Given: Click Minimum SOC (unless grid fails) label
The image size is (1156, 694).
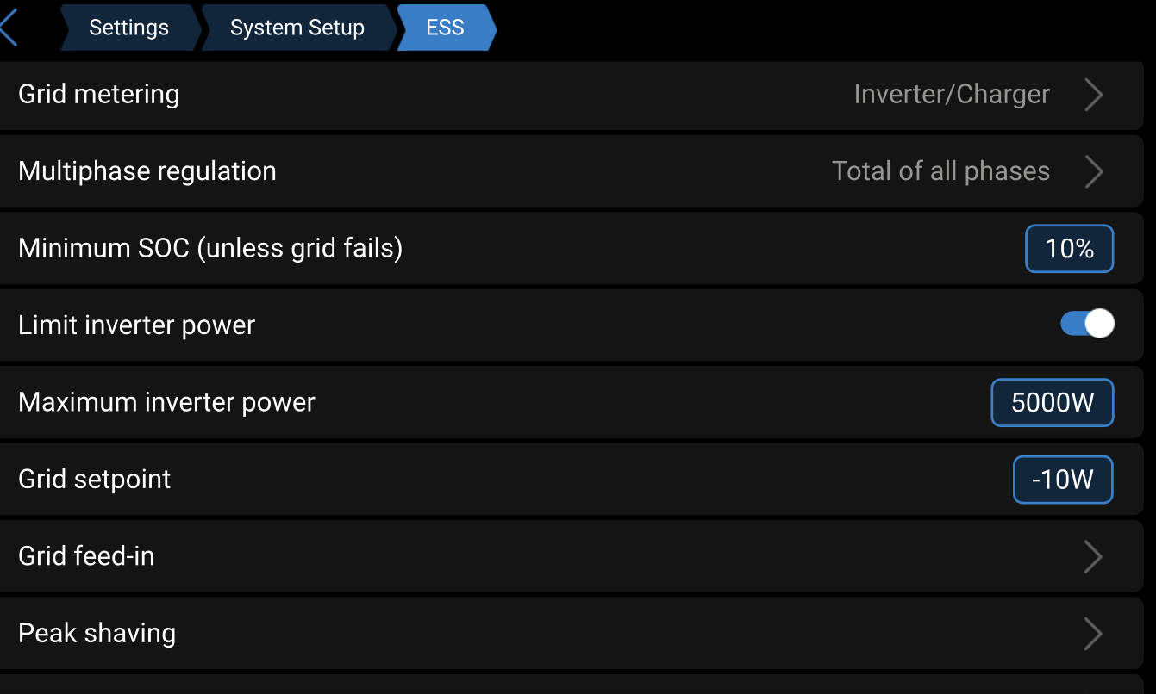Looking at the screenshot, I should [x=210, y=248].
